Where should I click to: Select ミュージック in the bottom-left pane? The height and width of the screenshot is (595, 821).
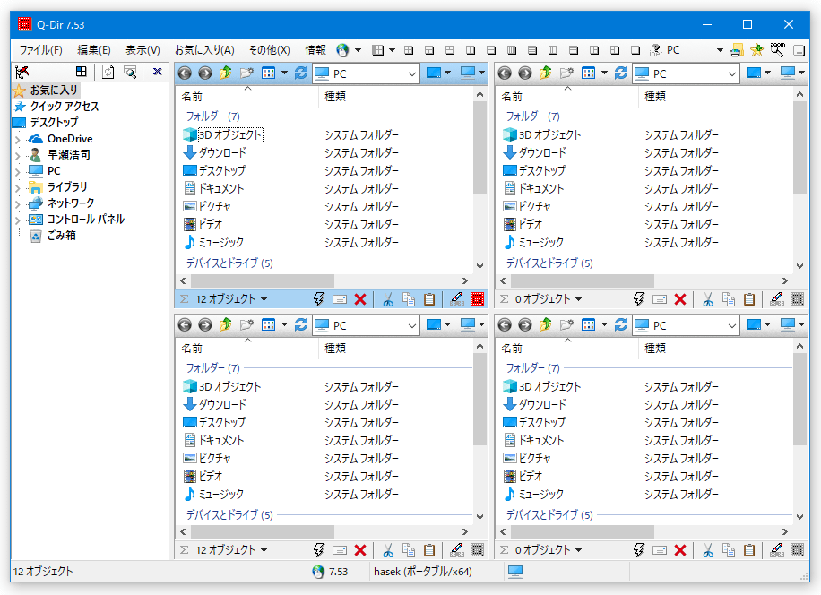click(221, 494)
